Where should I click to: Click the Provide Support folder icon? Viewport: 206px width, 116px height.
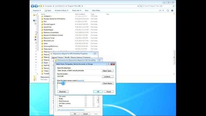(x=42, y=24)
